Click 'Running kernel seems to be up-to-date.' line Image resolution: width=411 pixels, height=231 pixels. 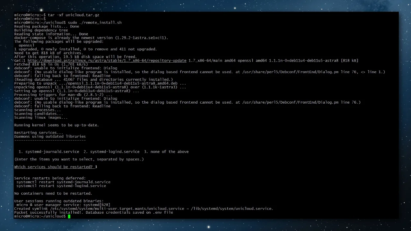[x=57, y=125]
